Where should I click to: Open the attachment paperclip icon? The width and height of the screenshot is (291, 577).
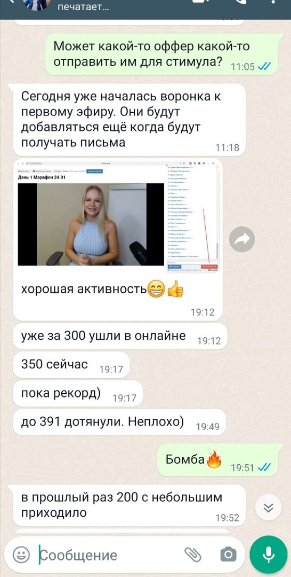[193, 554]
